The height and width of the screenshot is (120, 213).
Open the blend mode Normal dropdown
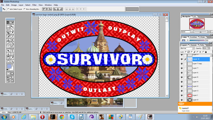pos(187,48)
